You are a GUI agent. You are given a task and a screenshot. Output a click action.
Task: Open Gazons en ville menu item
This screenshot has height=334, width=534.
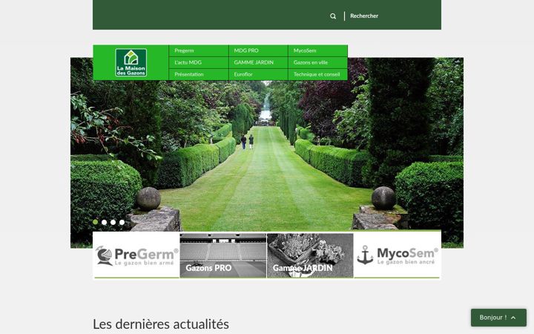[317, 62]
